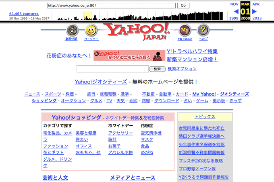Open 女児同級生に撃たれ死亡 topic

coord(201,128)
